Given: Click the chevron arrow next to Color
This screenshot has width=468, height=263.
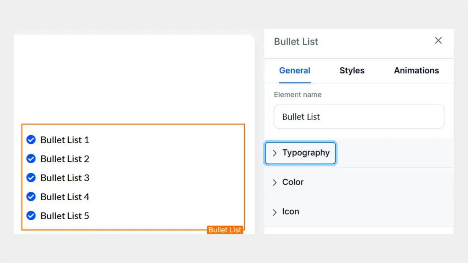Looking at the screenshot, I should click(x=275, y=182).
